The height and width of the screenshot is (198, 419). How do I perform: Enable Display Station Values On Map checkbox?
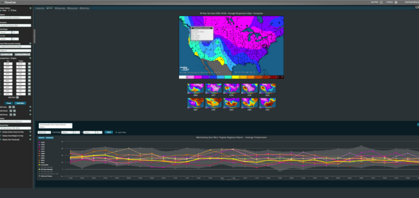click(x=1, y=132)
